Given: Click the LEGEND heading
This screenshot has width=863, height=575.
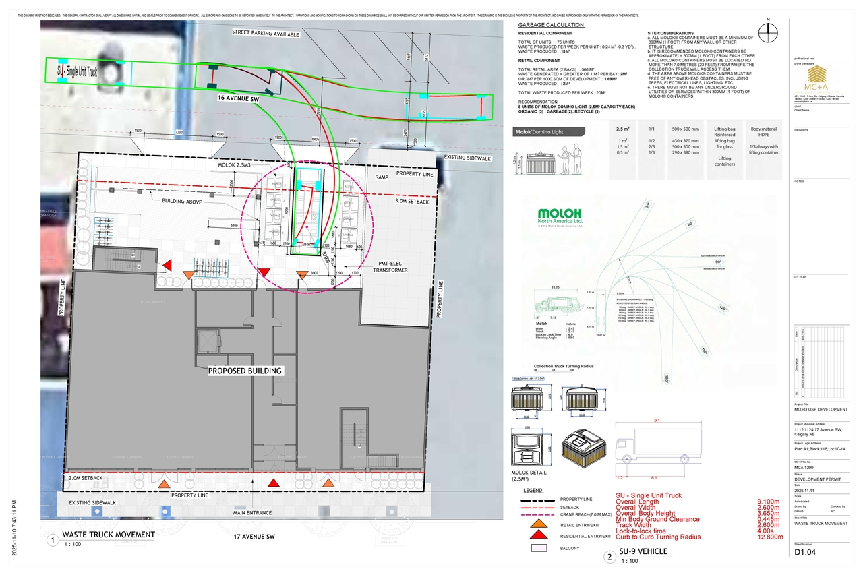Looking at the screenshot, I should tap(534, 490).
